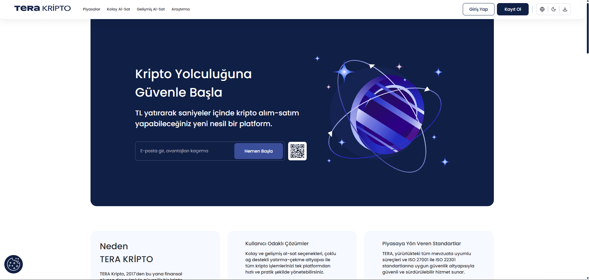Open the Piyasalar menu item
Viewport: 589px width, 280px height.
91,9
